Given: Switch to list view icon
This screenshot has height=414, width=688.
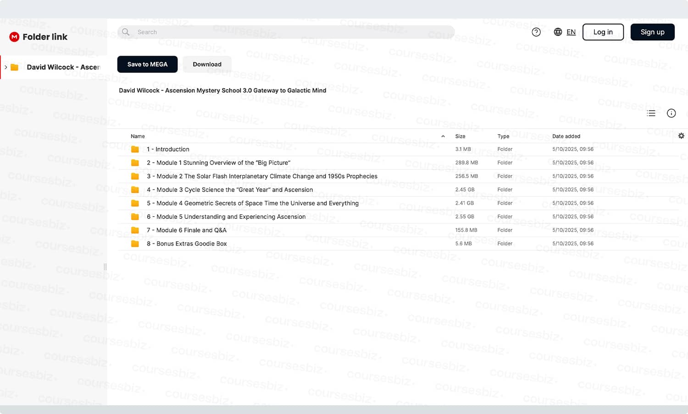Looking at the screenshot, I should pos(651,113).
